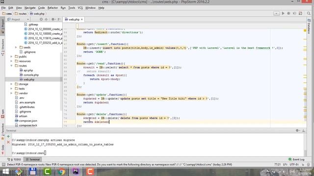This screenshot has width=314, height=176.
Task: Expand the resources folder
Action: 11,61
